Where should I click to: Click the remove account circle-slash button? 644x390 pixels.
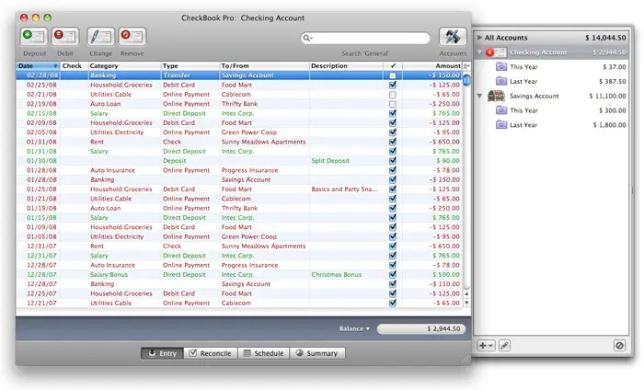619,346
